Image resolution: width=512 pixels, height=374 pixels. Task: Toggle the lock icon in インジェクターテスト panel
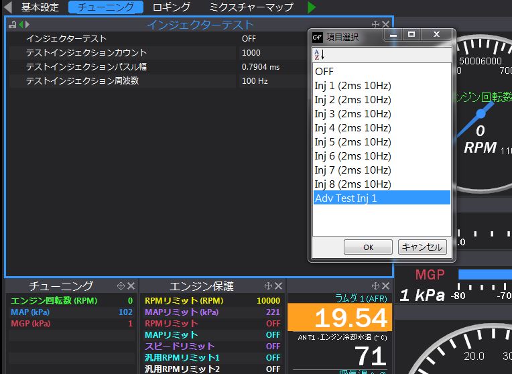coord(13,25)
